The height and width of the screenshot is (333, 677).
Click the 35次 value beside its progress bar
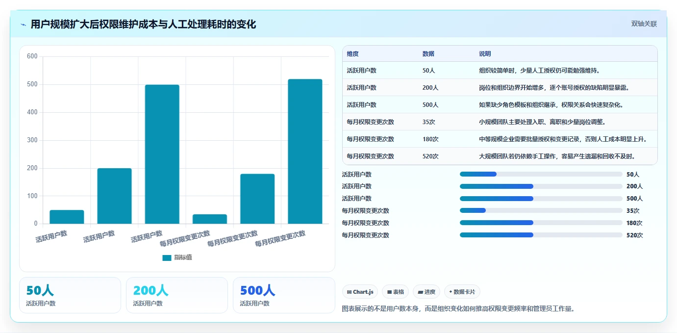pyautogui.click(x=633, y=211)
